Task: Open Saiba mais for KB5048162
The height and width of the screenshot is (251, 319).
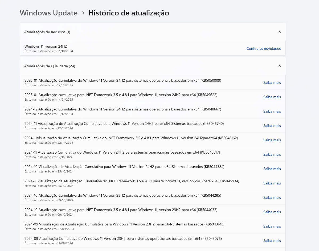Action: coord(272,140)
